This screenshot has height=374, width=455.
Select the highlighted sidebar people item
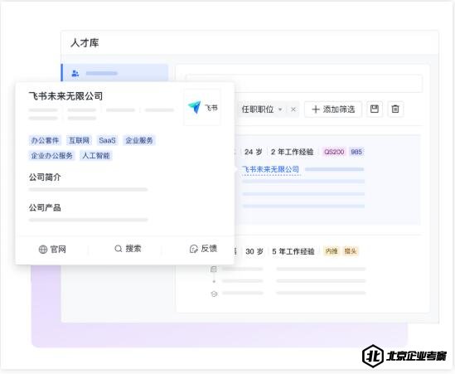[x=114, y=73]
